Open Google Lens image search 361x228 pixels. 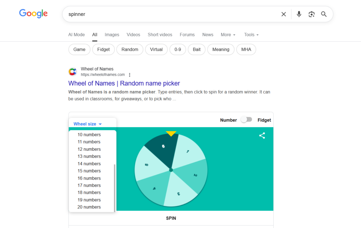pyautogui.click(x=311, y=14)
